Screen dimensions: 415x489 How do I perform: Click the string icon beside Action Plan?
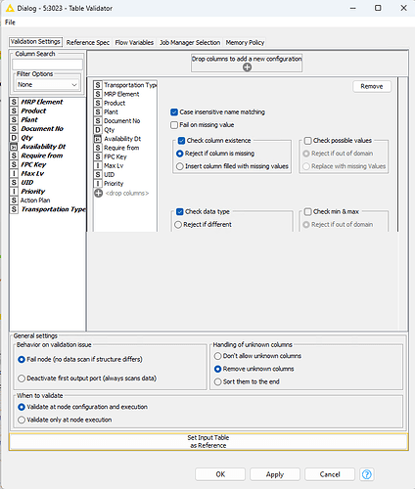pyautogui.click(x=14, y=200)
